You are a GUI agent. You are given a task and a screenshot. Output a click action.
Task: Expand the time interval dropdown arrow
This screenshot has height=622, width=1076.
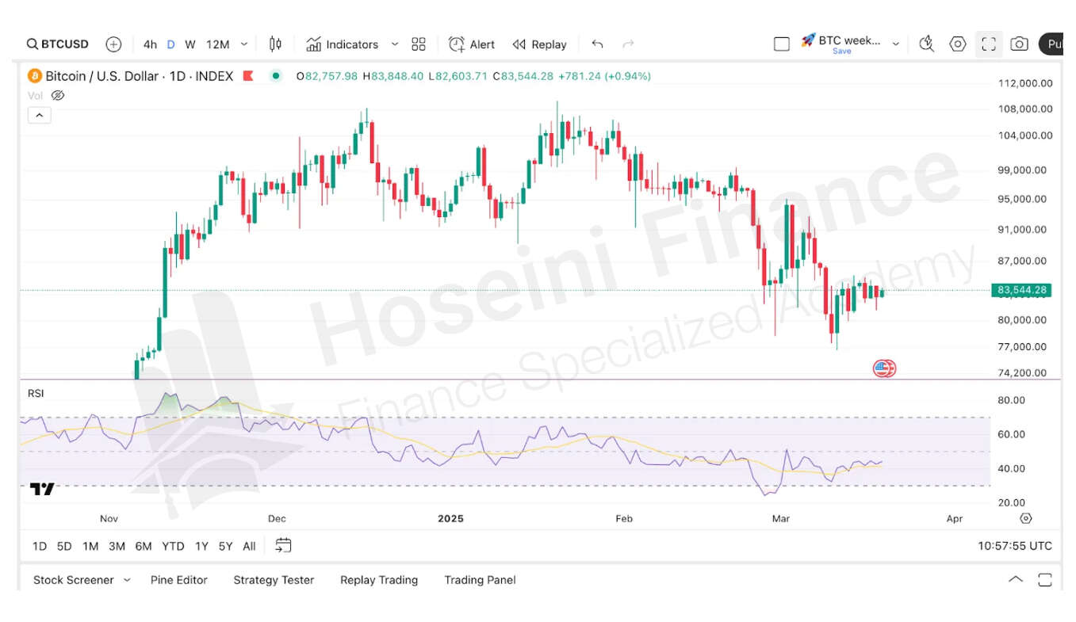(x=244, y=44)
